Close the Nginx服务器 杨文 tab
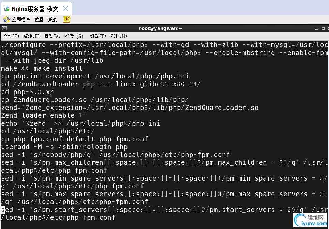329x229 pixels. click(66, 9)
